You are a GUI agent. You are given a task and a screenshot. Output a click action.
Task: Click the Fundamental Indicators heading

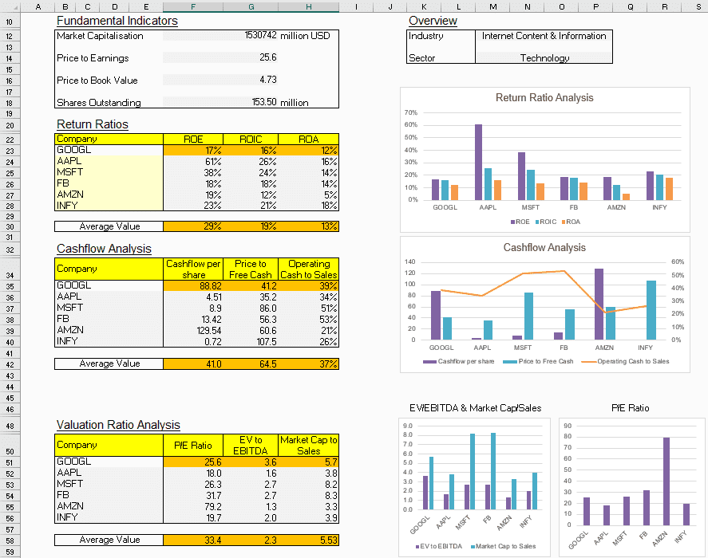point(117,21)
